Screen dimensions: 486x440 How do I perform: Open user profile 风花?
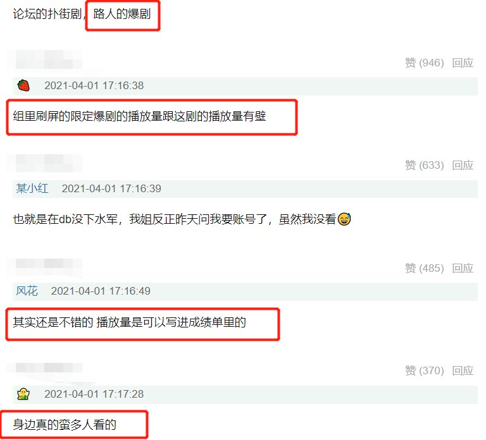[x=27, y=291]
